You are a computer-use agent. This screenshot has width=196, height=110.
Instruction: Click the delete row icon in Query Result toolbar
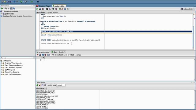45,55
